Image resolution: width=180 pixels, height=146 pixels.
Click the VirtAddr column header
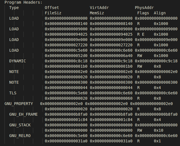click(x=99, y=8)
